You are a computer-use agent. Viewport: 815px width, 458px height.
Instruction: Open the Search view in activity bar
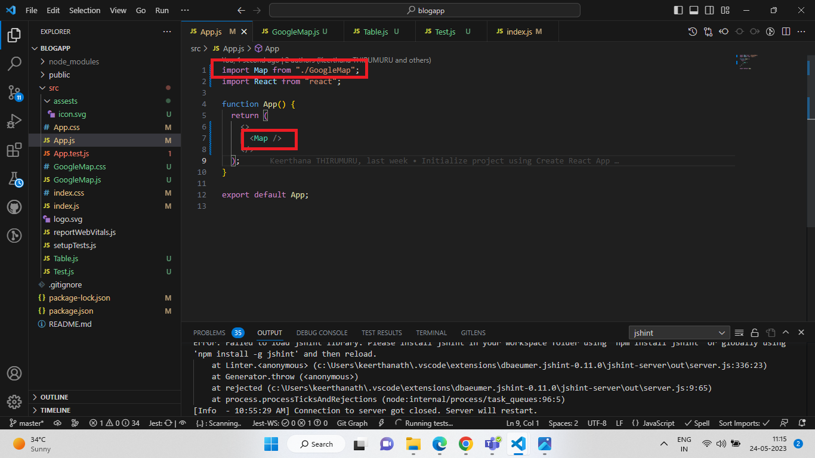(14, 63)
